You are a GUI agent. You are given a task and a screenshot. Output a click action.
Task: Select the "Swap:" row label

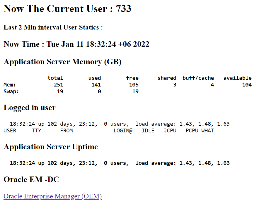coord(11,91)
